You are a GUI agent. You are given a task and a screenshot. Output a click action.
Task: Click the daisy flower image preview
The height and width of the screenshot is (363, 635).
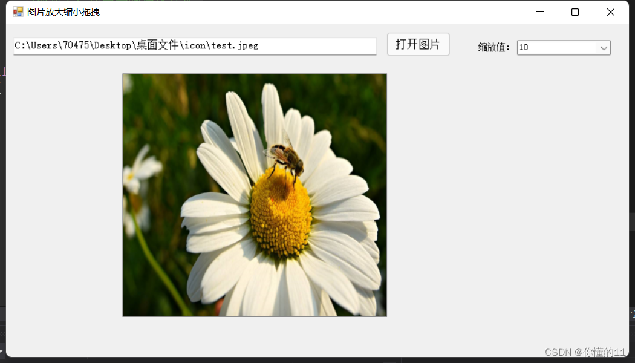[254, 194]
